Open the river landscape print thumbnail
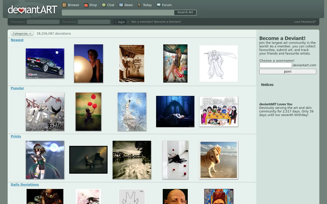The width and height of the screenshot is (327, 204). [x=132, y=160]
